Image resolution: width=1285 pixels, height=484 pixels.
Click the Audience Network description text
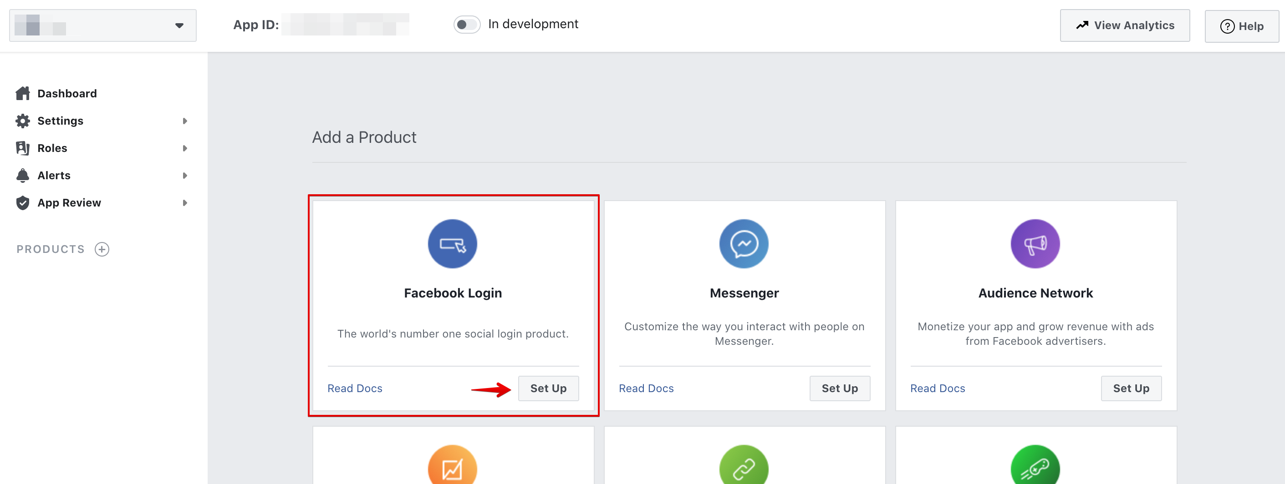pyautogui.click(x=1035, y=333)
